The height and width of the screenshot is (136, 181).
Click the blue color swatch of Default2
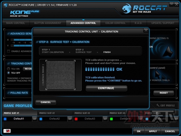tap(41, 119)
